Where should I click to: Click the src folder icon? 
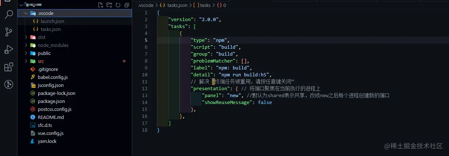pos(33,61)
